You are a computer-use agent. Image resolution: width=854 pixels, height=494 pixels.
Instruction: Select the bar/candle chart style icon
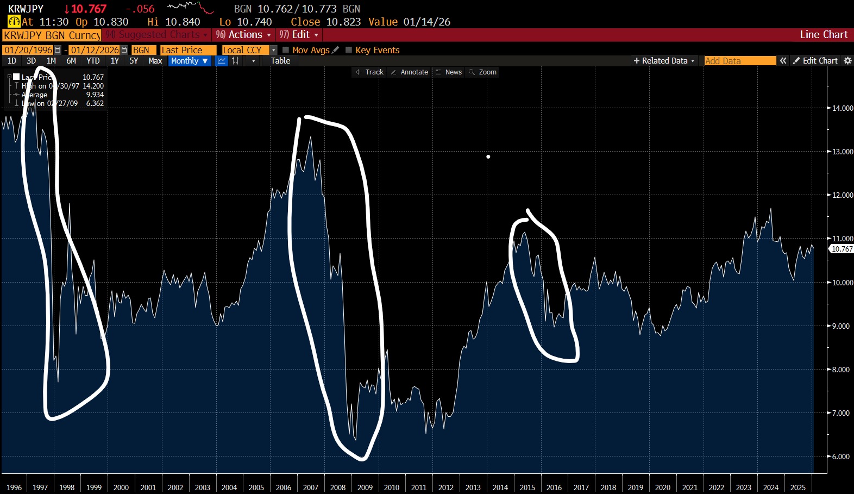coord(236,61)
